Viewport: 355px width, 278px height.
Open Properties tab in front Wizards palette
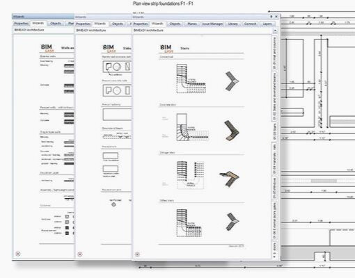(141, 24)
